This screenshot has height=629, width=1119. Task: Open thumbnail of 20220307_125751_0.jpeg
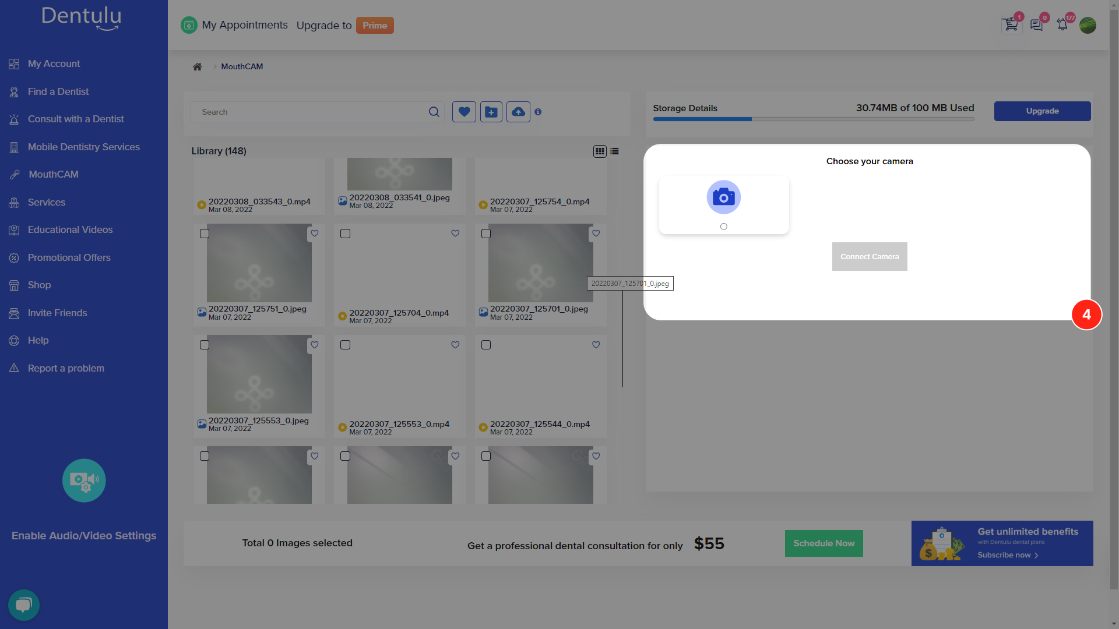pyautogui.click(x=259, y=263)
